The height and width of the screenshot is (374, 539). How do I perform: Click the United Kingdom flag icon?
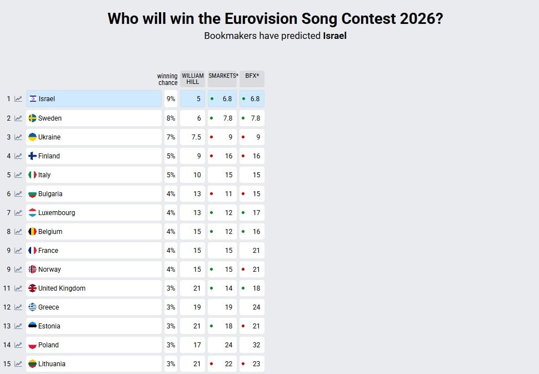32,288
